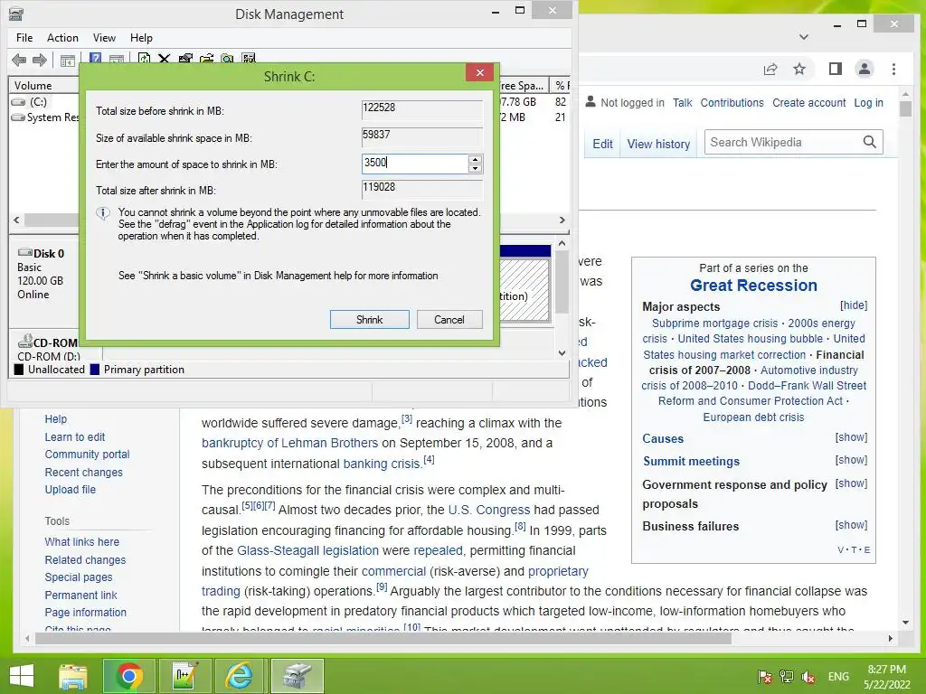Click What links here in Tools
The image size is (926, 694).
(81, 542)
